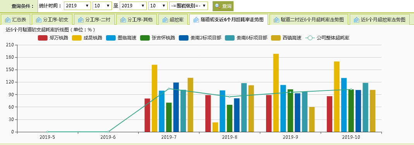Viewport: 414px width, 145px height.
Task: Click the icon on the 隧道初支近6个月超耗率走势图 tab
Action: tap(196, 19)
